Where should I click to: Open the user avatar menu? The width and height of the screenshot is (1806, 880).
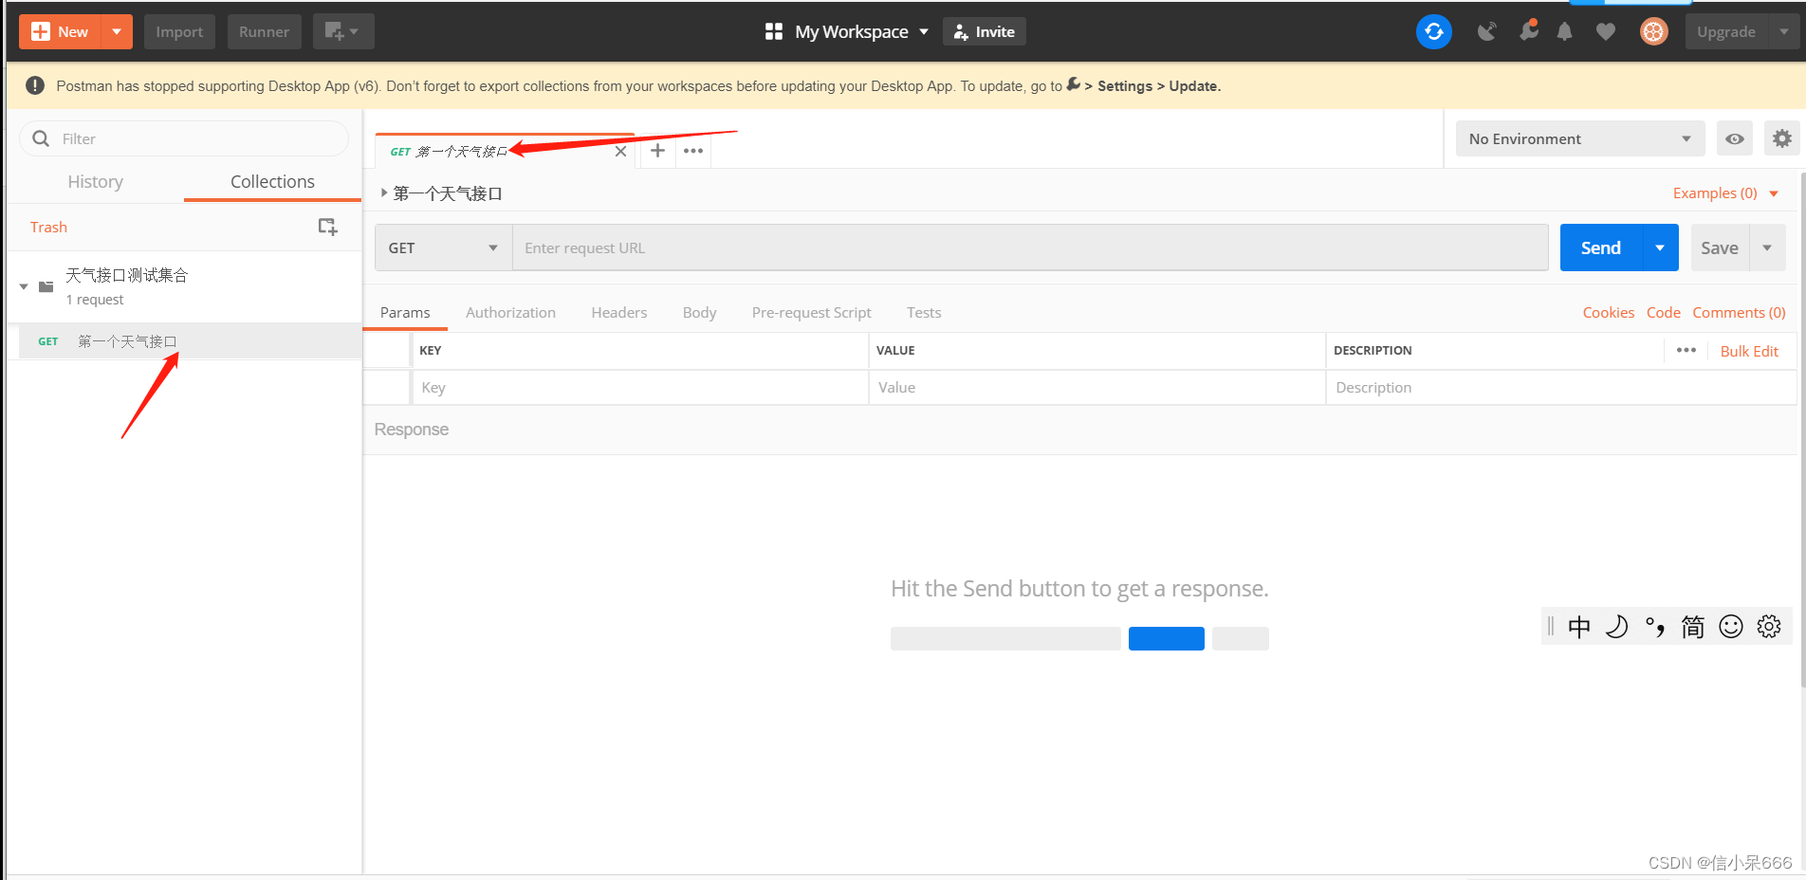click(x=1653, y=31)
